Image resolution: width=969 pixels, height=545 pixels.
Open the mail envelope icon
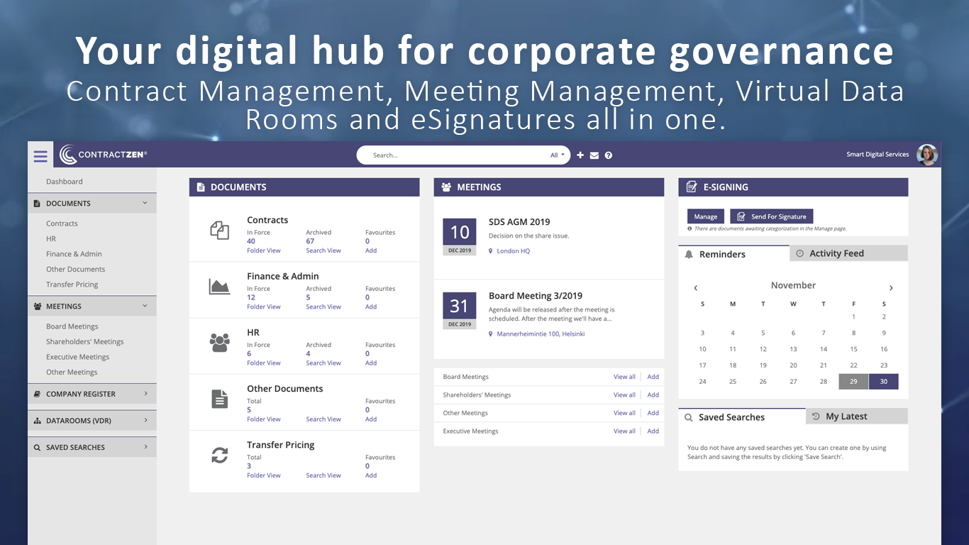point(594,155)
